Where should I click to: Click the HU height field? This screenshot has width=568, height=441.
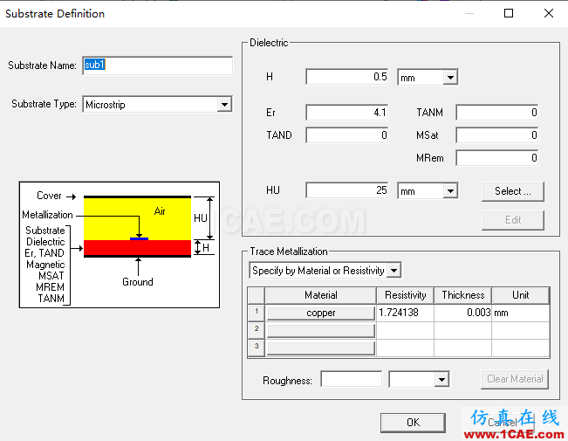(347, 190)
